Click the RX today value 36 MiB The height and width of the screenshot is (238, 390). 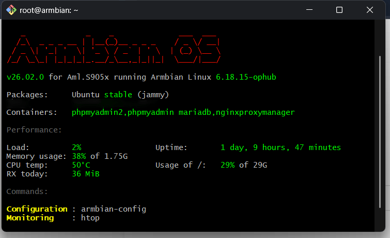click(x=86, y=174)
